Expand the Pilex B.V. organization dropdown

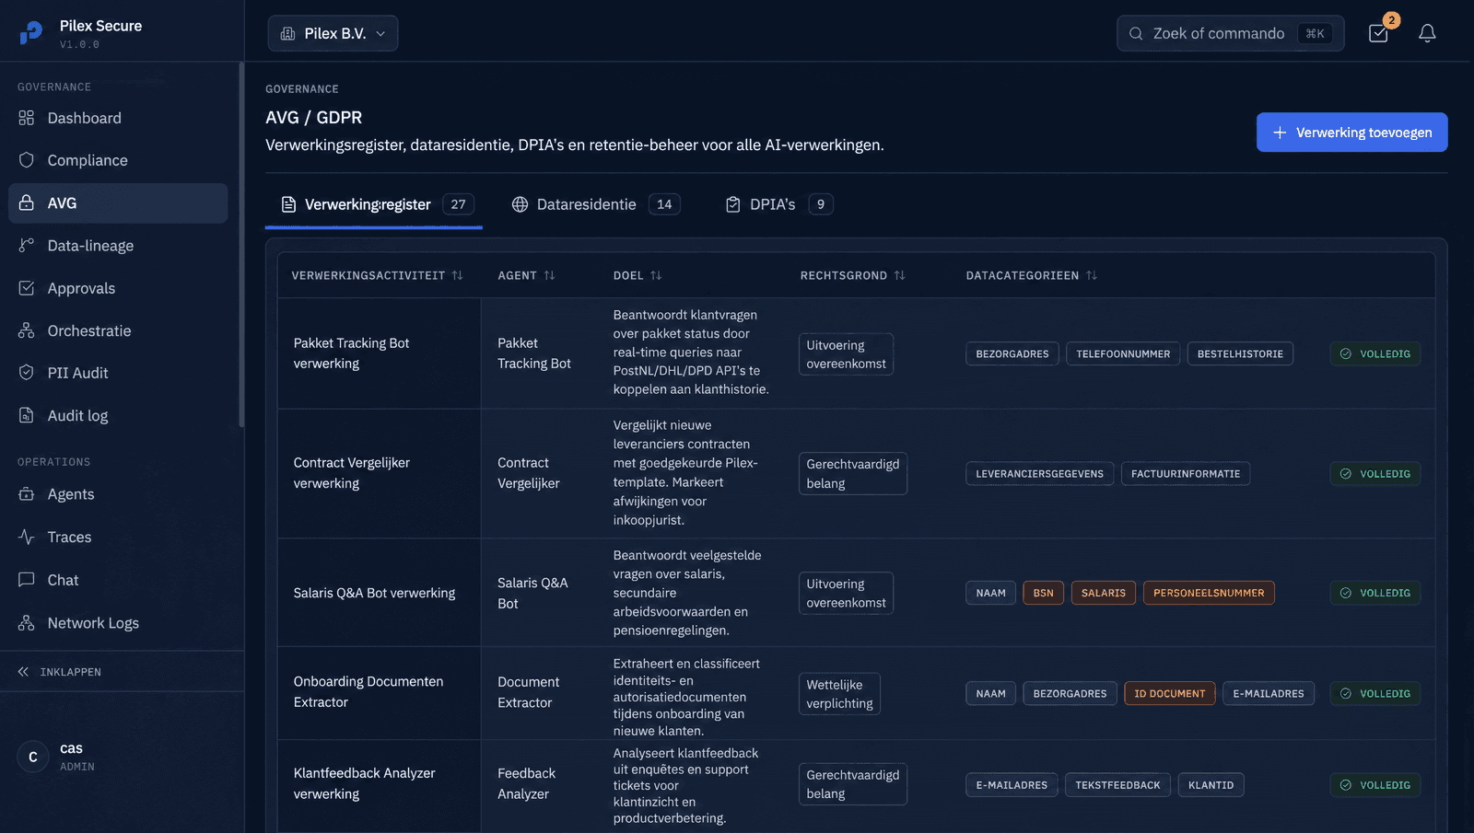coord(333,33)
